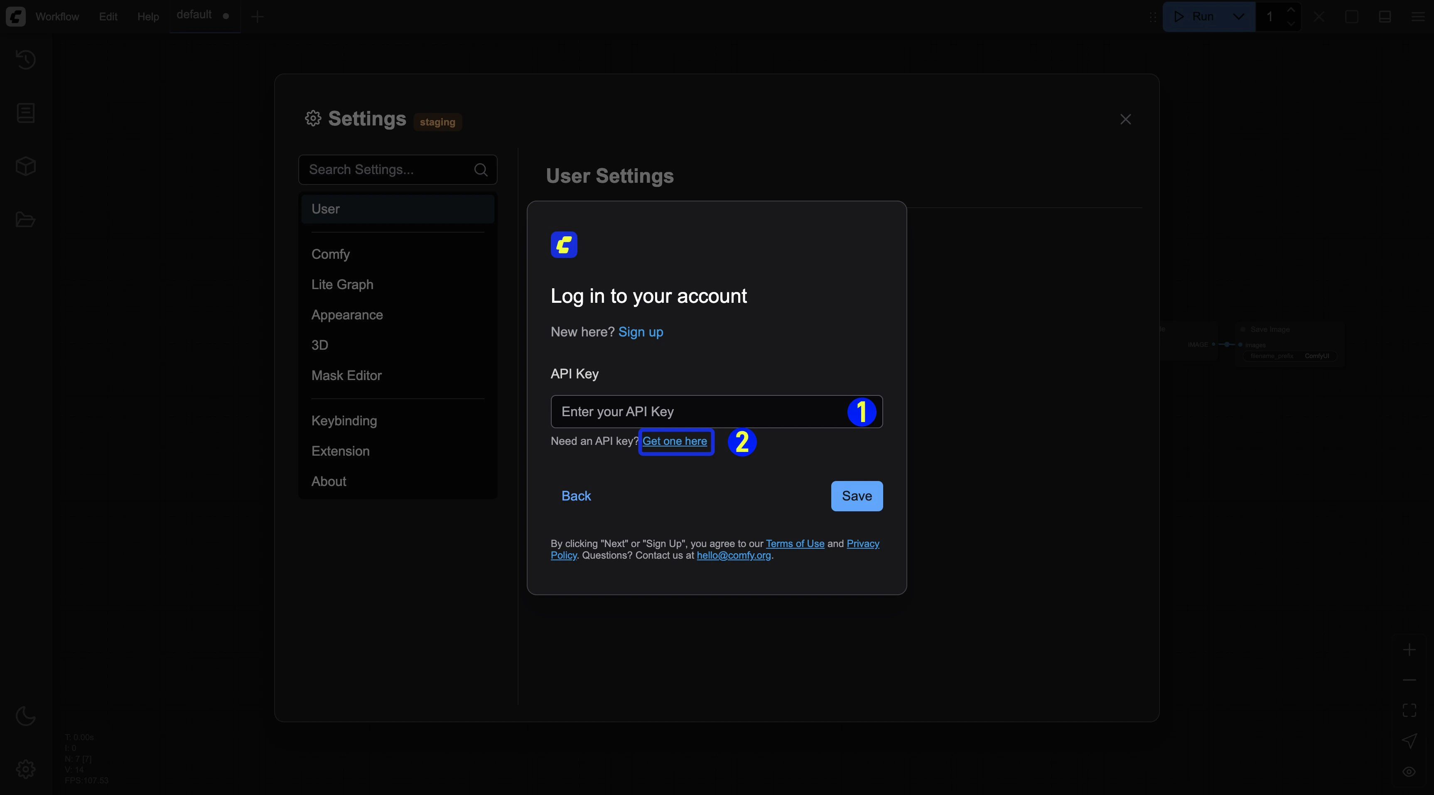Viewport: 1434px width, 795px height.
Task: Open the hamburger menu at top right
Action: point(1418,16)
